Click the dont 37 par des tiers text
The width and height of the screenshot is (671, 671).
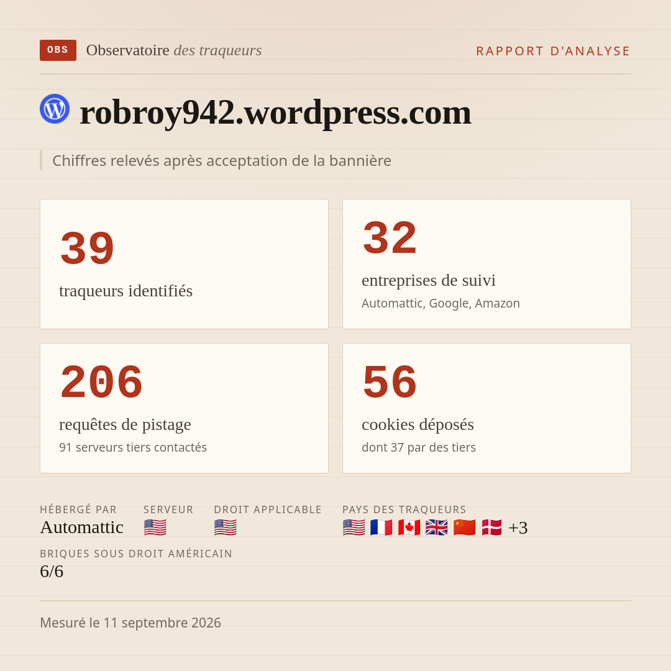point(419,447)
